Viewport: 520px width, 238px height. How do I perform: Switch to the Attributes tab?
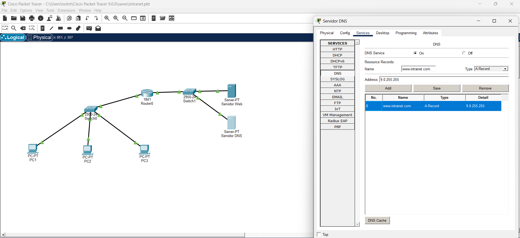click(x=430, y=33)
